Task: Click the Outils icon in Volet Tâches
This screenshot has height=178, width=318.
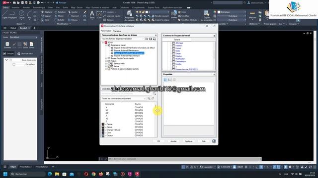Action: (25, 45)
